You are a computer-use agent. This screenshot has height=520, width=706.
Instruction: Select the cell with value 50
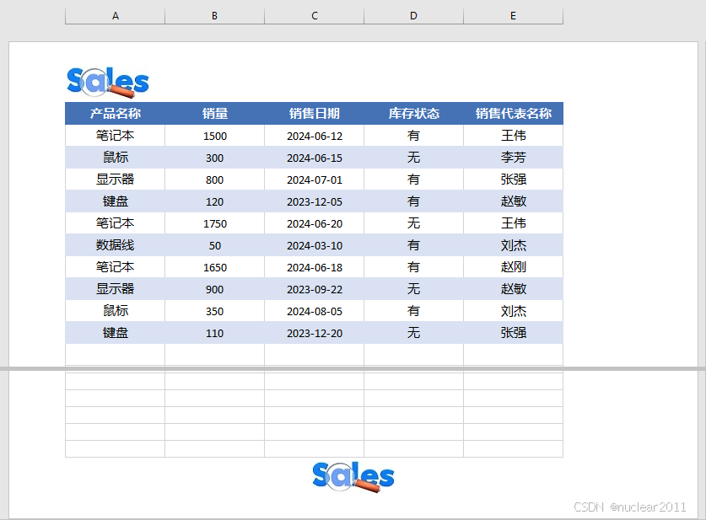coord(215,245)
